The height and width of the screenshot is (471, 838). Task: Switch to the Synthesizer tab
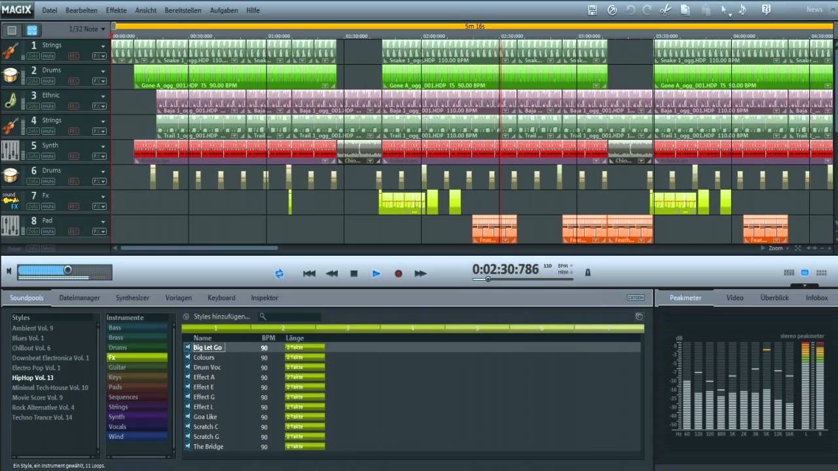[x=132, y=298]
